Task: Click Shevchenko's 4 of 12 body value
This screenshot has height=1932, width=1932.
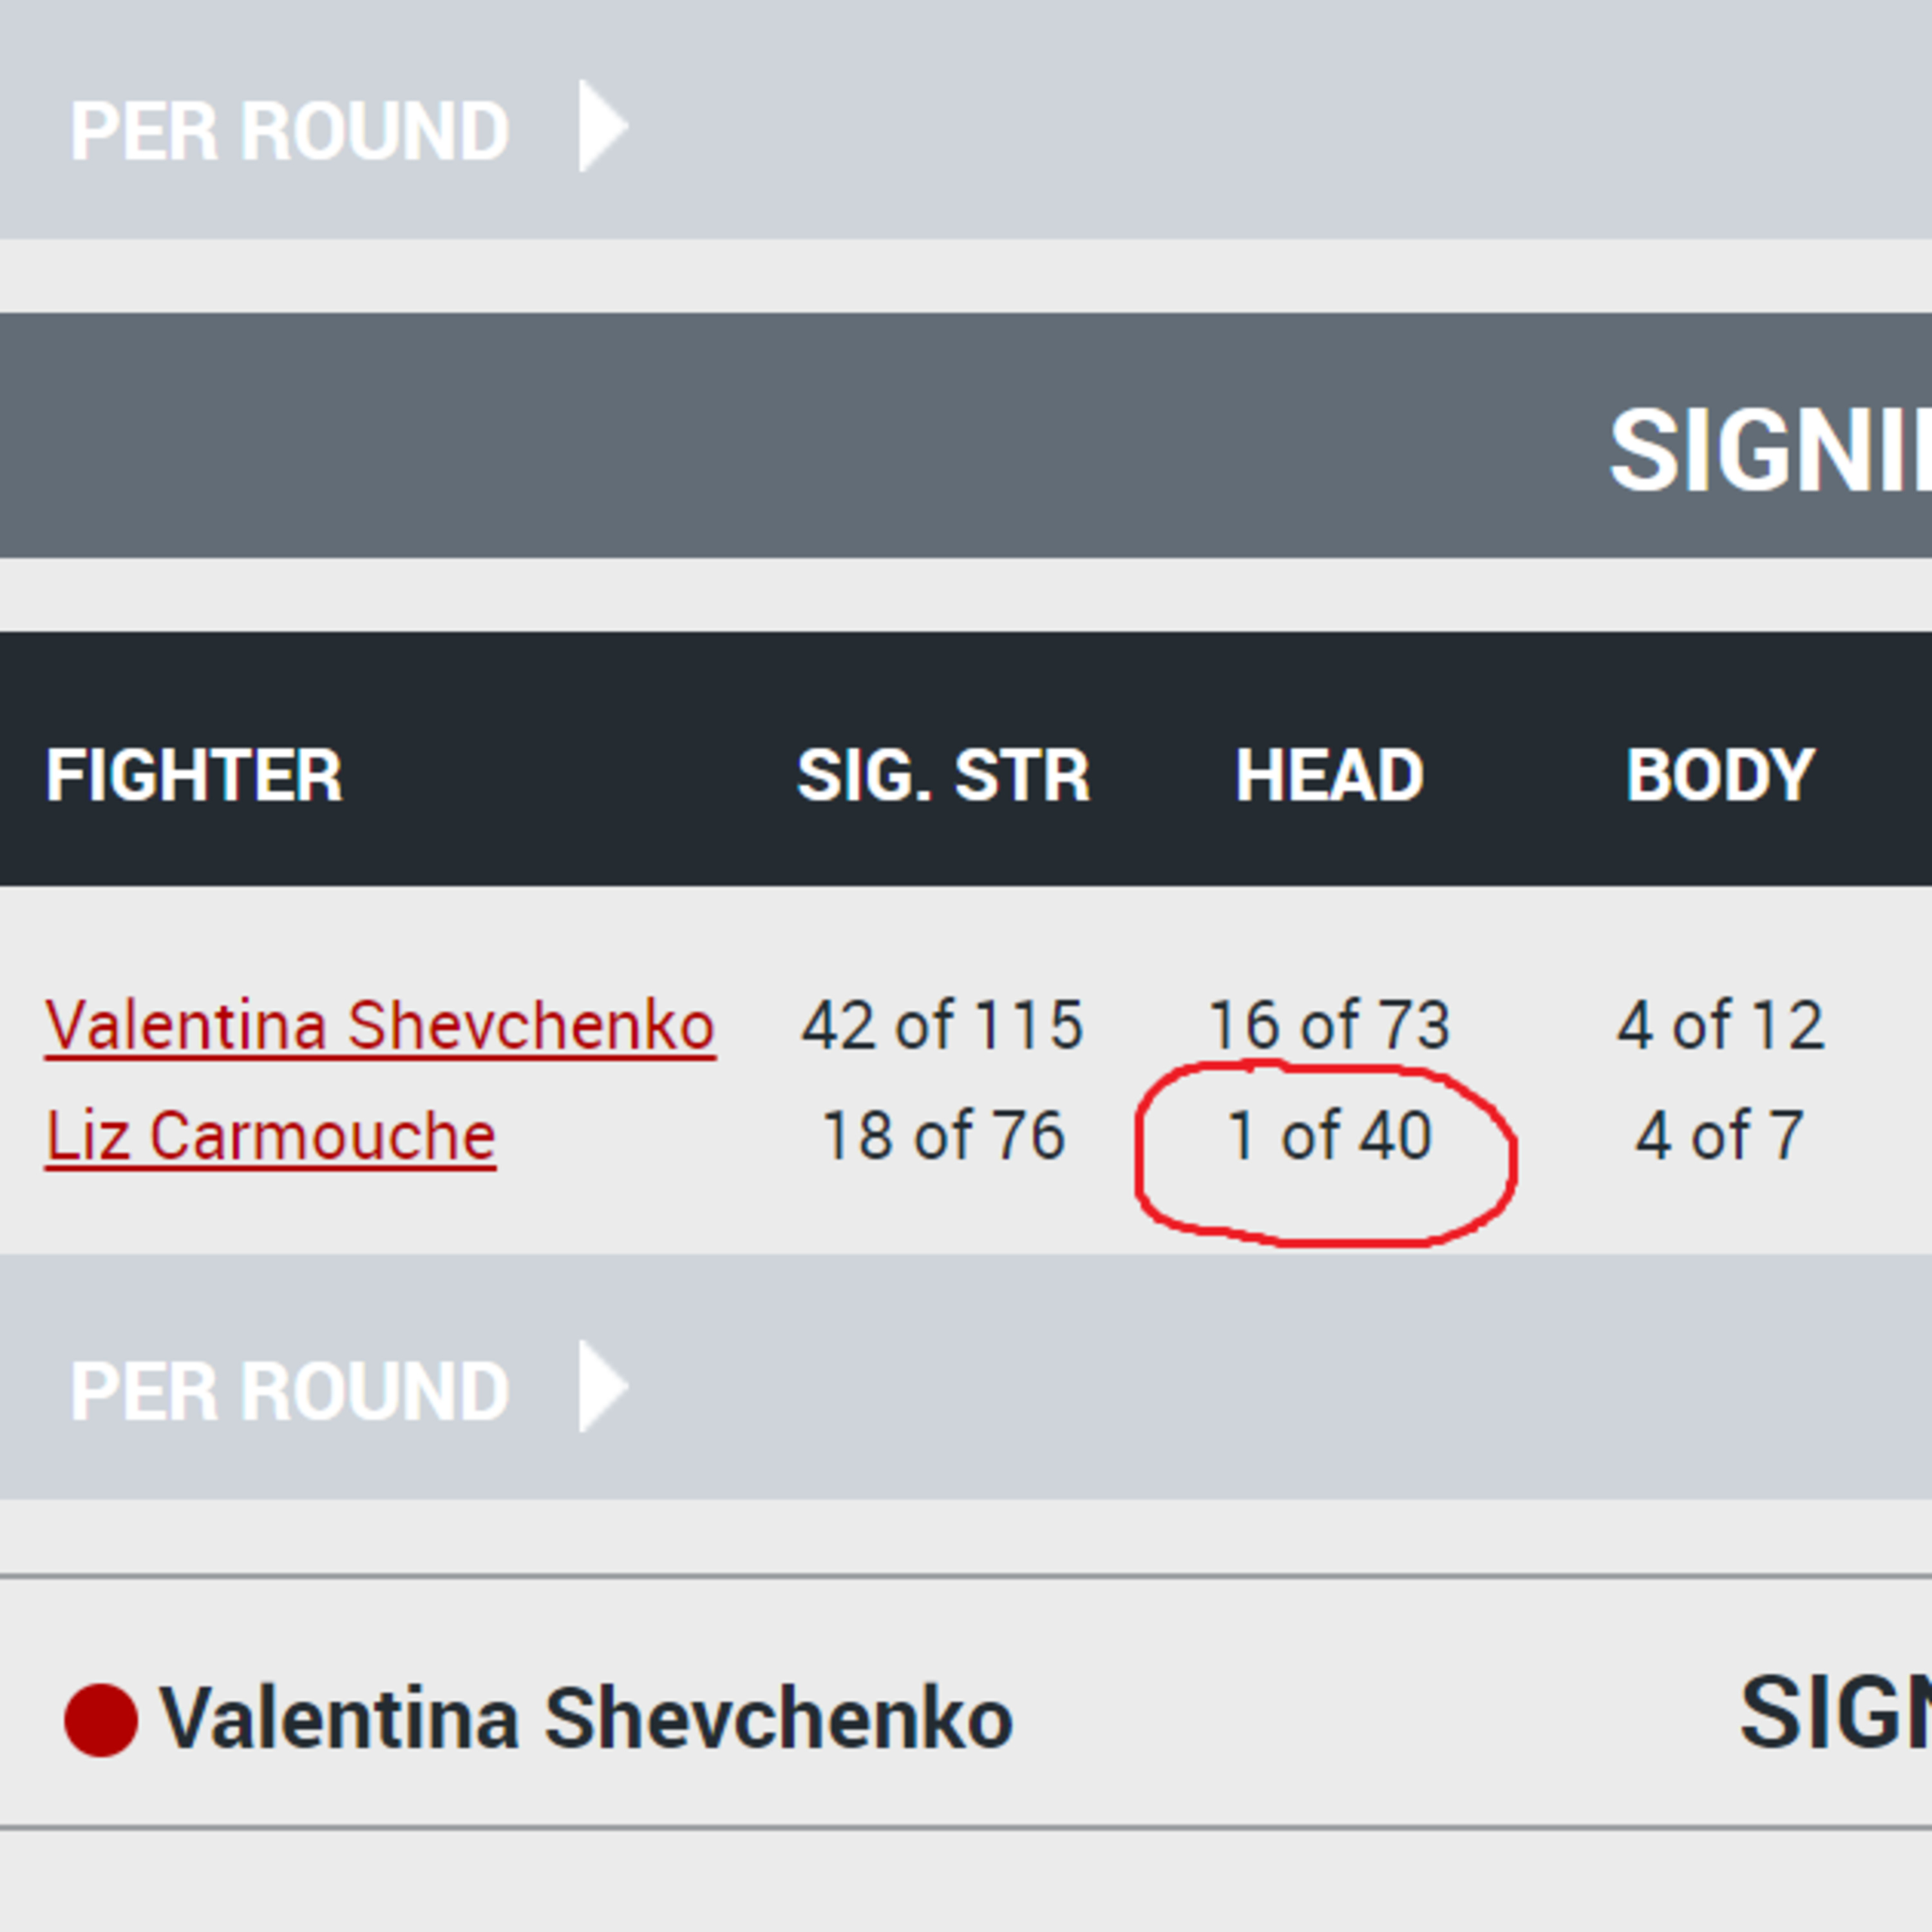Action: tap(1720, 1025)
